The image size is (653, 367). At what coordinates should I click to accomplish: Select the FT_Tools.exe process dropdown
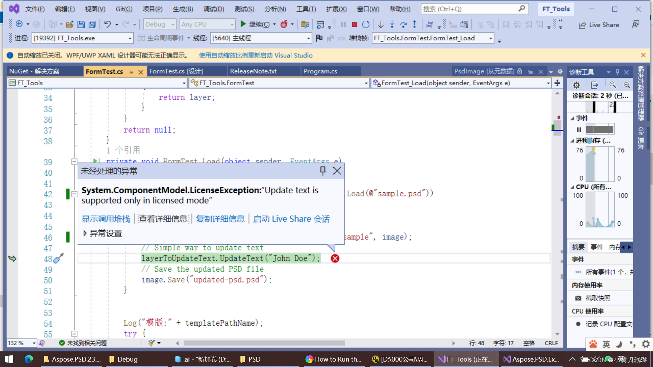pyautogui.click(x=83, y=38)
